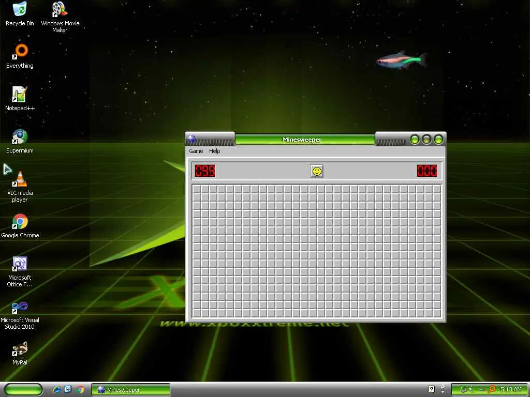Select the Windows Movie Maker desktop icon
This screenshot has height=397, width=530.
click(60, 17)
